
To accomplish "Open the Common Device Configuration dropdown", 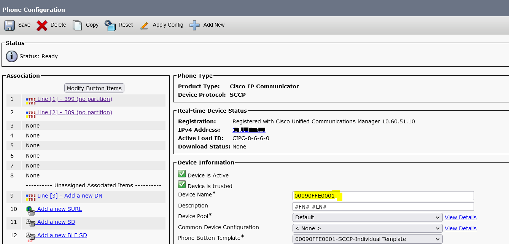I will [x=367, y=228].
